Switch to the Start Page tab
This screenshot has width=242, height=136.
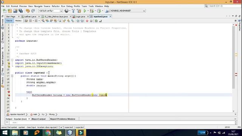click(11, 17)
